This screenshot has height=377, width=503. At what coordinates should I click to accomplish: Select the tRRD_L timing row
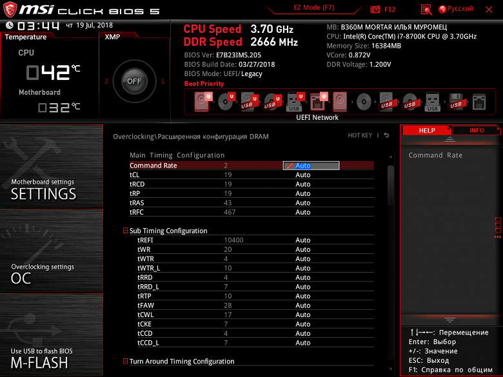coord(255,286)
